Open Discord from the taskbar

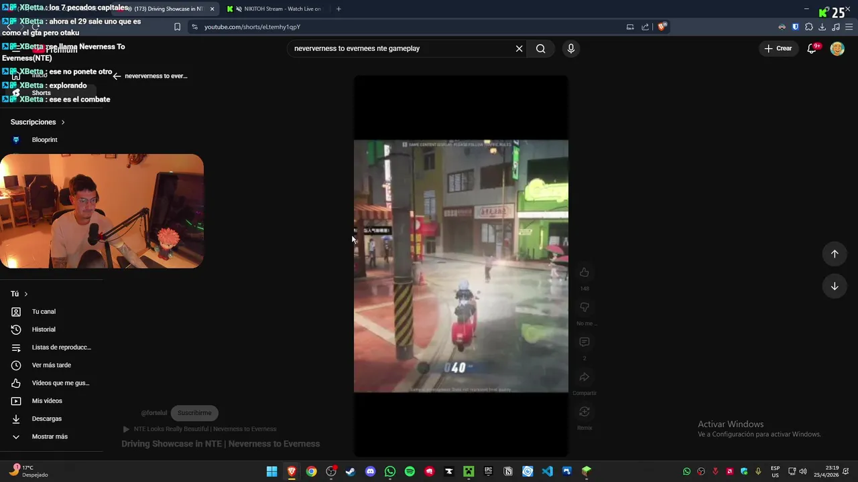point(370,471)
